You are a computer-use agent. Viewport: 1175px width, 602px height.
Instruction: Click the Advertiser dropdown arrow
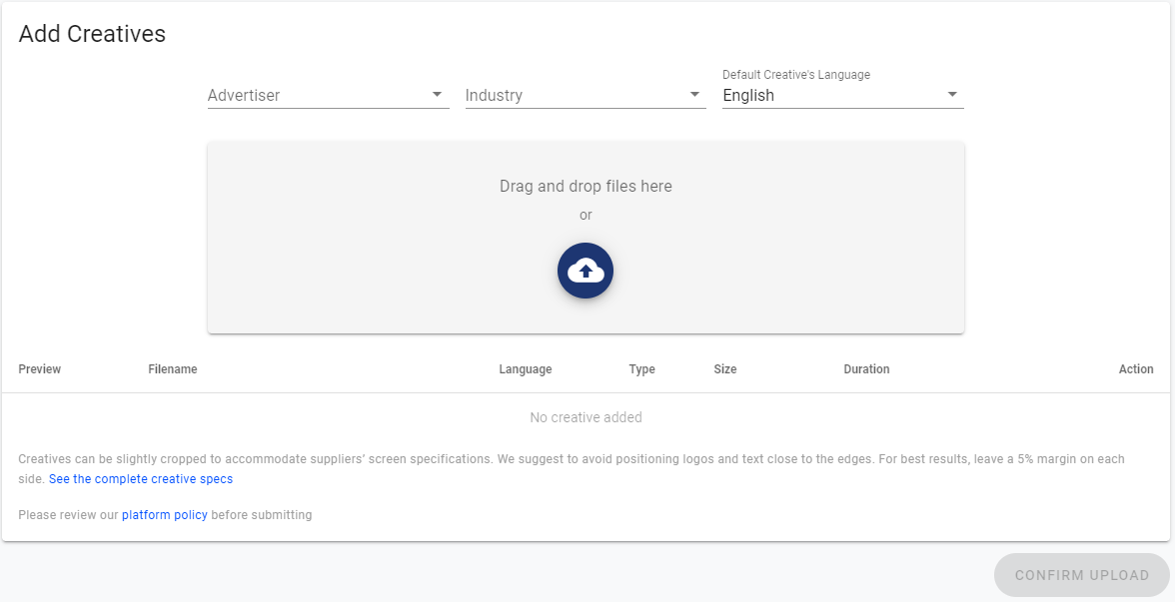(x=437, y=94)
